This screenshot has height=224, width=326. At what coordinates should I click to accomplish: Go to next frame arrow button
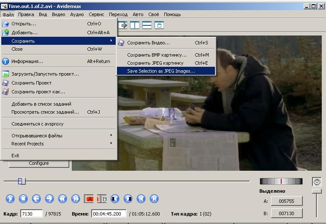(x=49, y=199)
